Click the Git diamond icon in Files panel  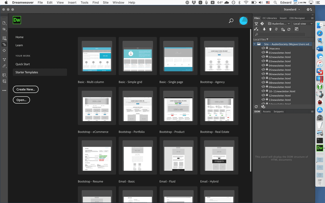tap(262, 24)
